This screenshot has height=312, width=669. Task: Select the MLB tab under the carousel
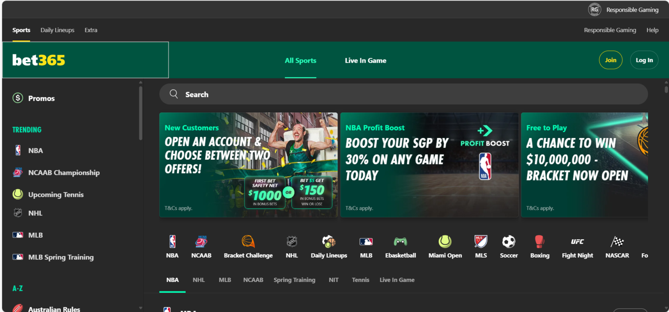click(225, 280)
